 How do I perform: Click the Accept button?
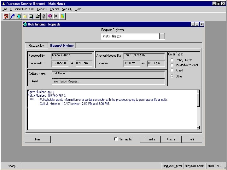click(x=171, y=139)
